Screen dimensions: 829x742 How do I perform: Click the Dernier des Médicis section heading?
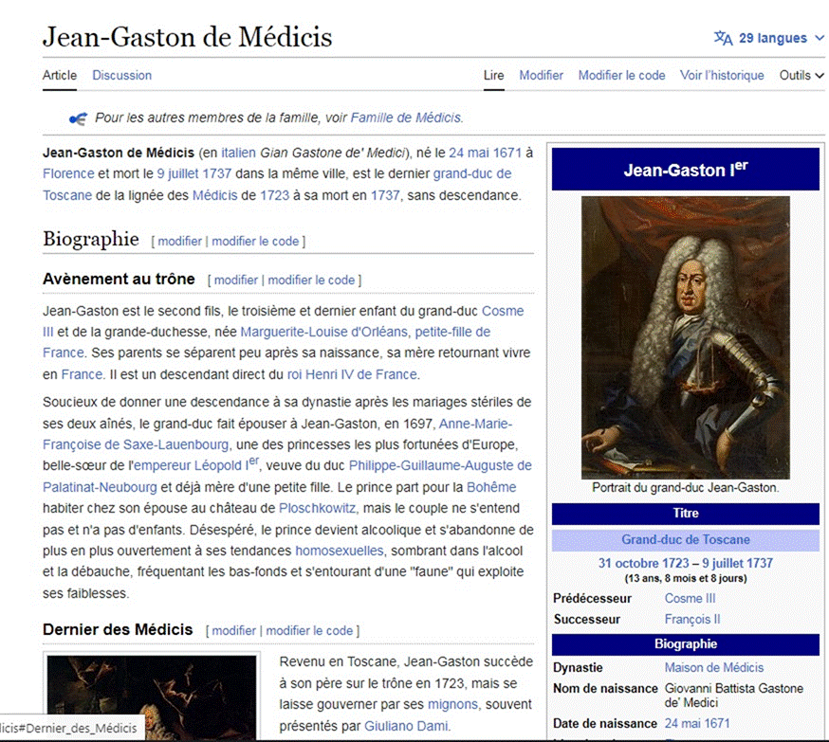118,629
